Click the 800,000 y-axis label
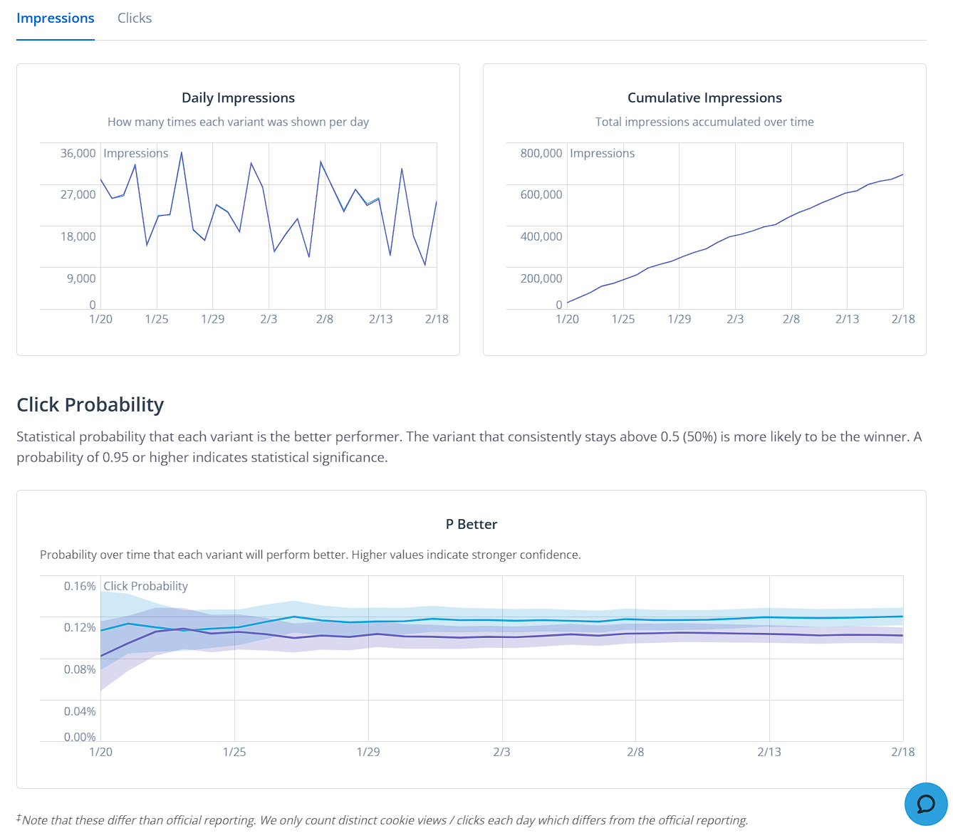Viewport: 953px width, 833px height. (x=541, y=153)
